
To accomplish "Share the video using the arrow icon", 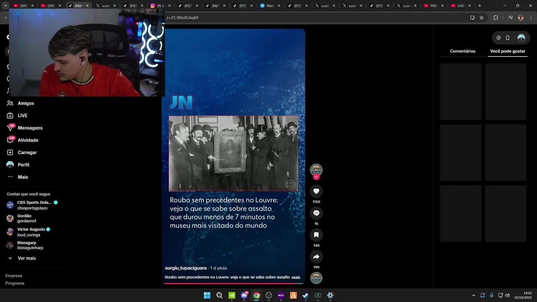I will (316, 257).
